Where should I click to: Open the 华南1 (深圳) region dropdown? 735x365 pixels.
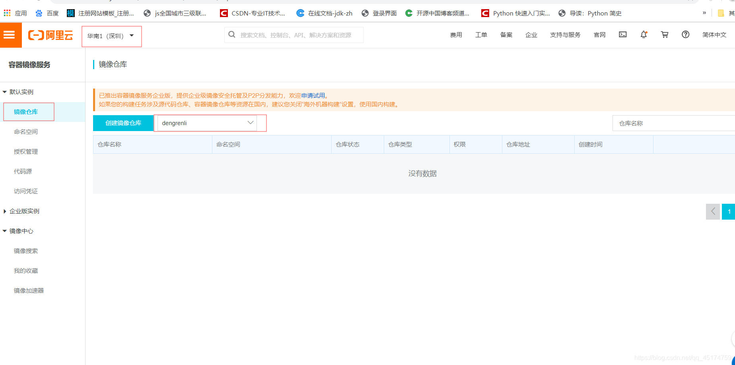click(111, 36)
